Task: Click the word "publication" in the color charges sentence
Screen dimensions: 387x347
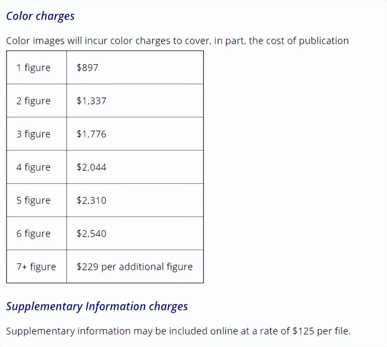Action: [x=324, y=41]
